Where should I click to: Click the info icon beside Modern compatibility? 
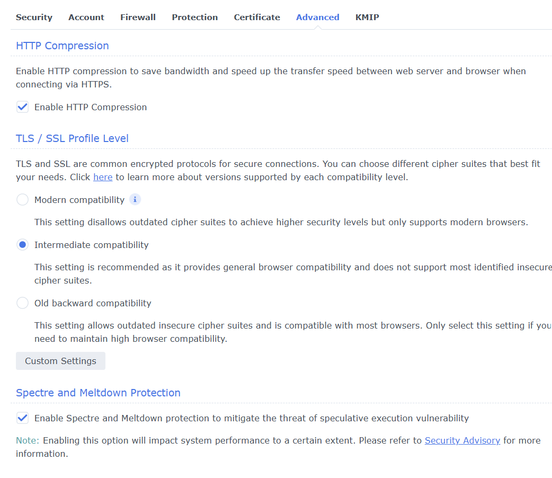135,200
